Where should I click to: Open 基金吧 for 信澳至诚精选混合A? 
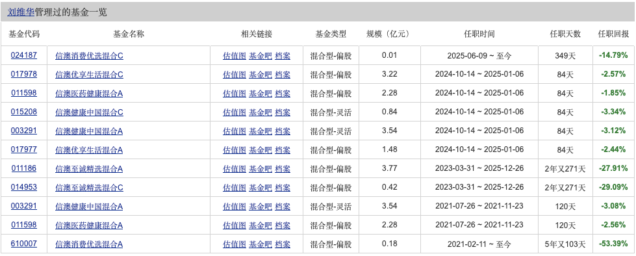[261, 169]
